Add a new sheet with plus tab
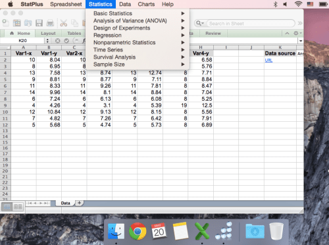 tap(79, 203)
